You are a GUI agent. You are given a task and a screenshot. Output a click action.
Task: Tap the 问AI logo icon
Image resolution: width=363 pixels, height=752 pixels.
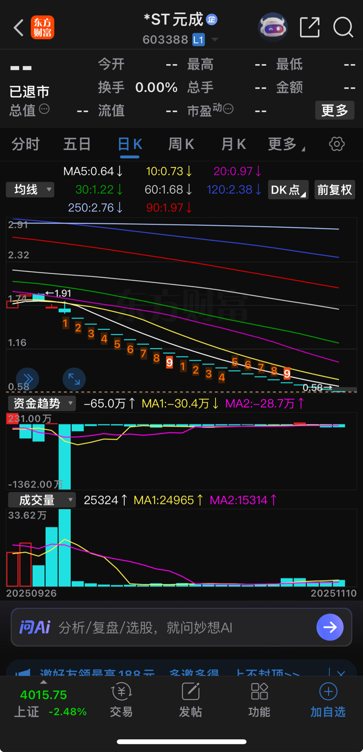tap(35, 627)
